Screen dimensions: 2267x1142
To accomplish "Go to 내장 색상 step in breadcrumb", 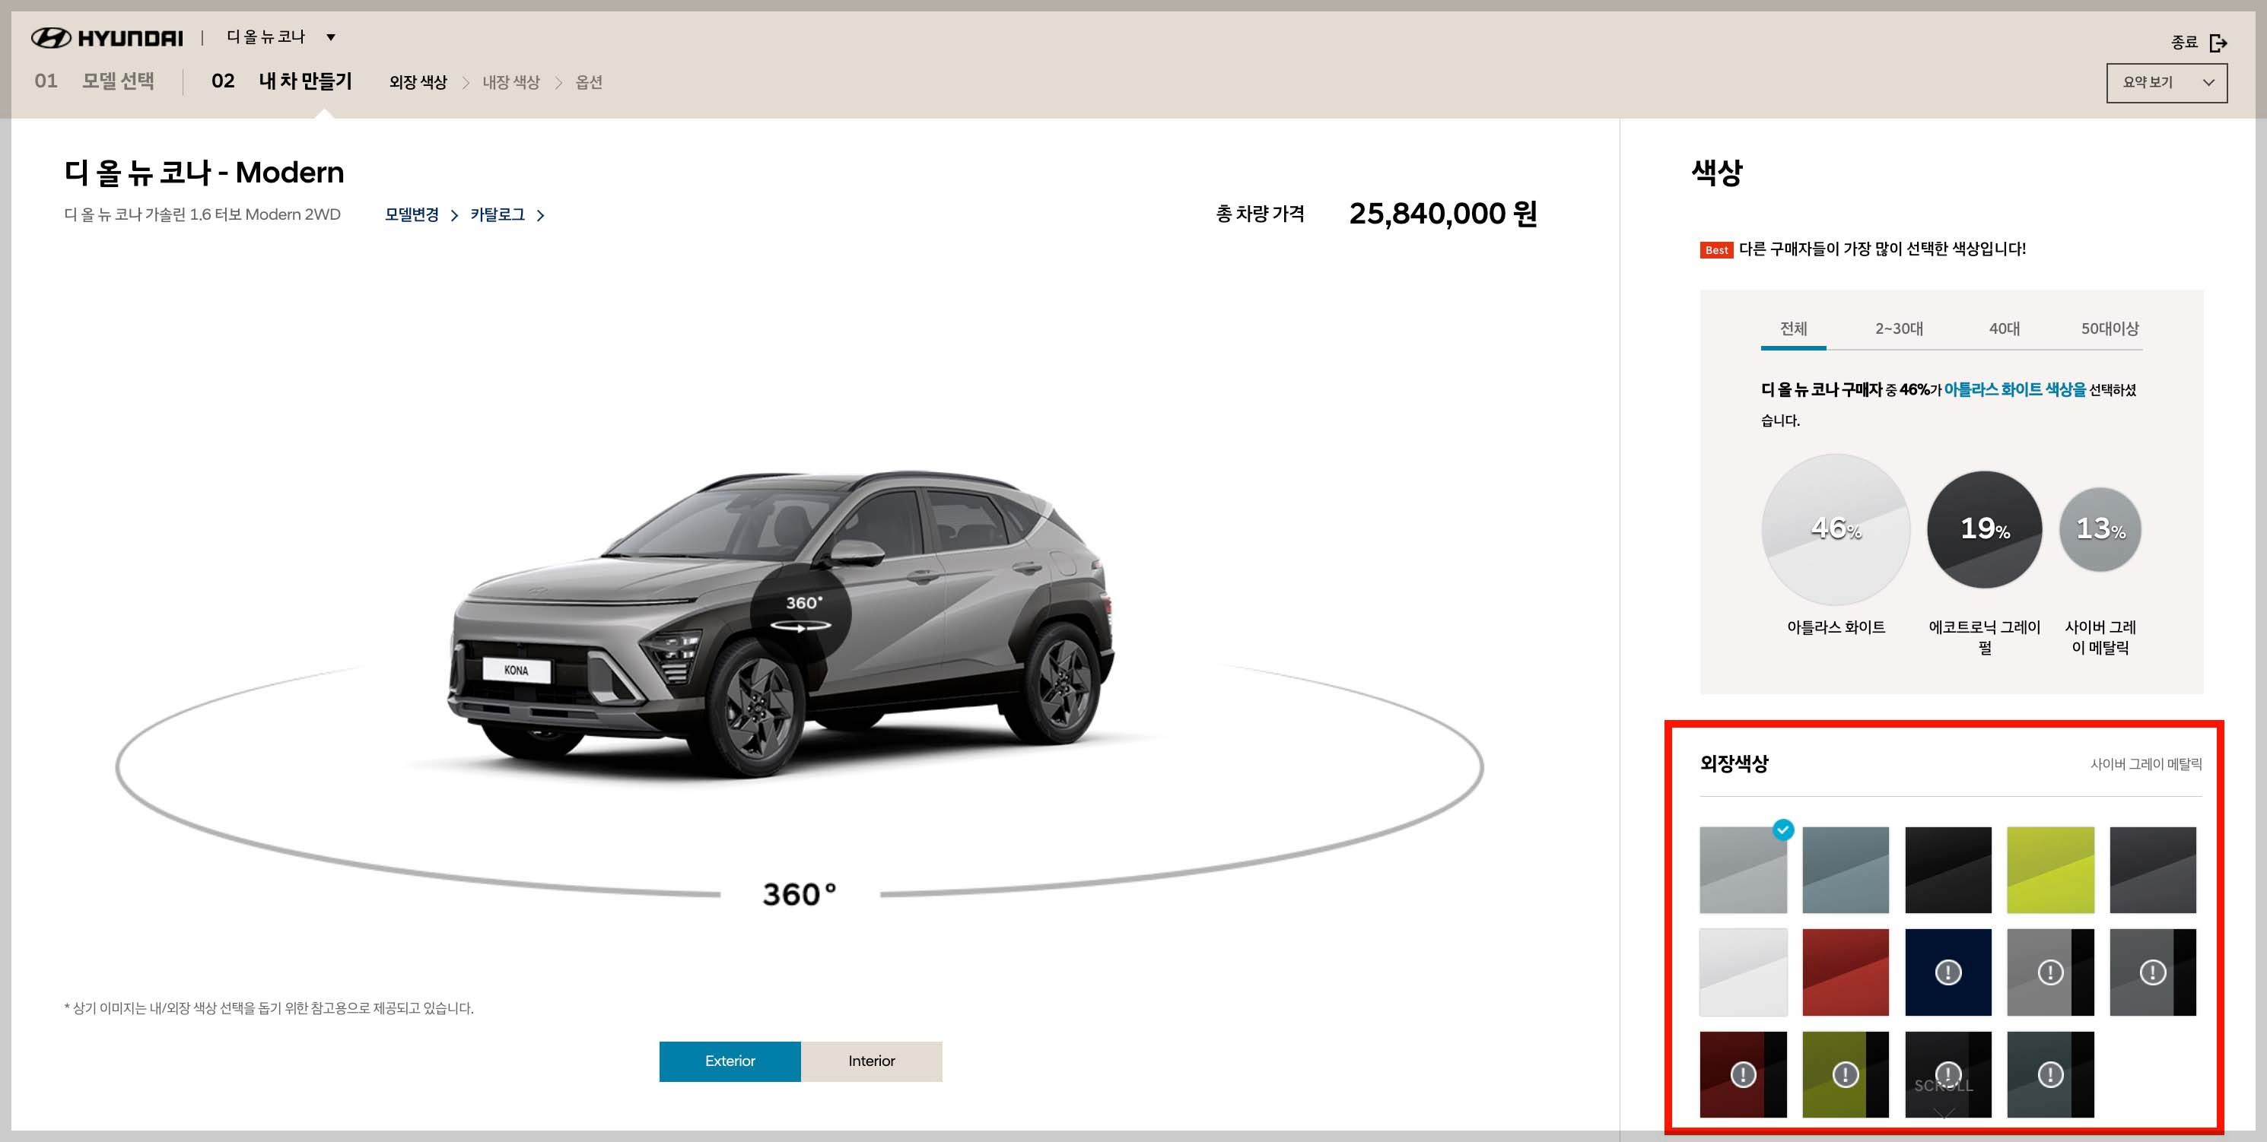I will click(x=510, y=82).
